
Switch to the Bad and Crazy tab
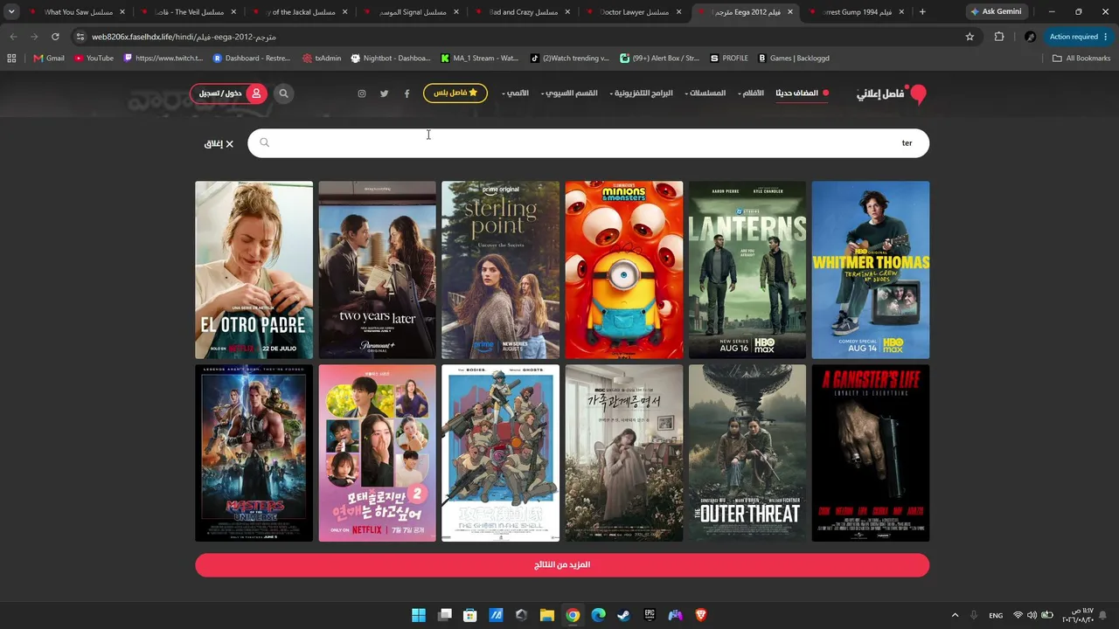click(522, 12)
